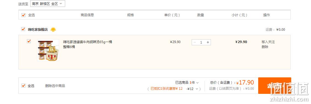Click 删除选中商品 at the bottom bar

[55, 86]
